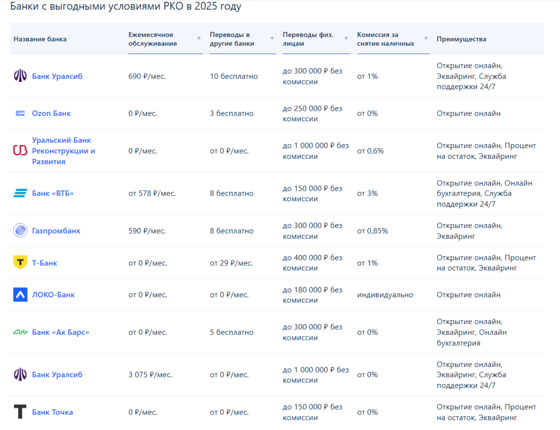
Task: Click the Уралсиб logo in the 690 ₽/мес. row
Action: (20, 76)
